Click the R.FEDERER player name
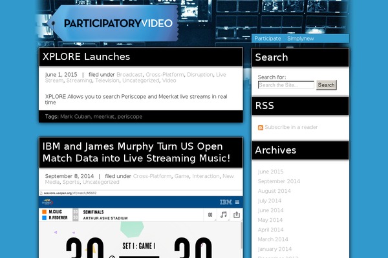 coord(58,218)
